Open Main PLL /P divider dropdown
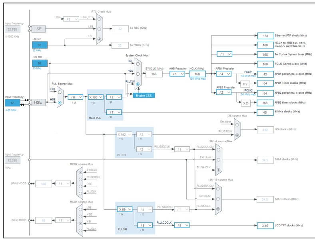315x240 pixels. (x=114, y=97)
